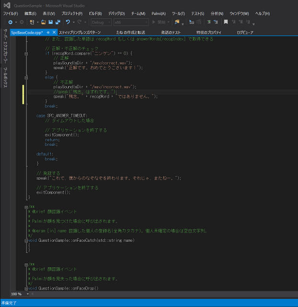Viewport: 298px width, 307px height.
Task: Open the サーバー エクスプローラー side panel
Action: coord(5,47)
